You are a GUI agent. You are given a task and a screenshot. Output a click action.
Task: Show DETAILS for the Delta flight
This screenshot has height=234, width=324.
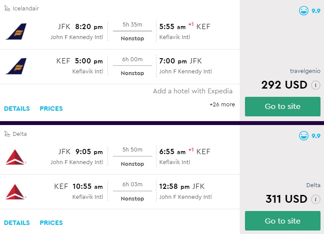pos(17,223)
